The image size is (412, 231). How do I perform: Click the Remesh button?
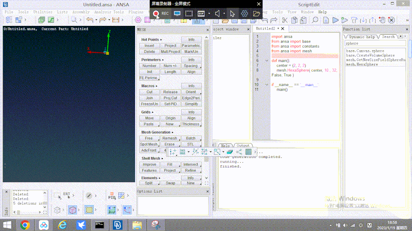click(170, 139)
